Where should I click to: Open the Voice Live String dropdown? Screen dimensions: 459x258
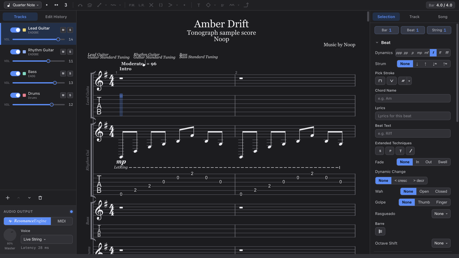(x=46, y=239)
